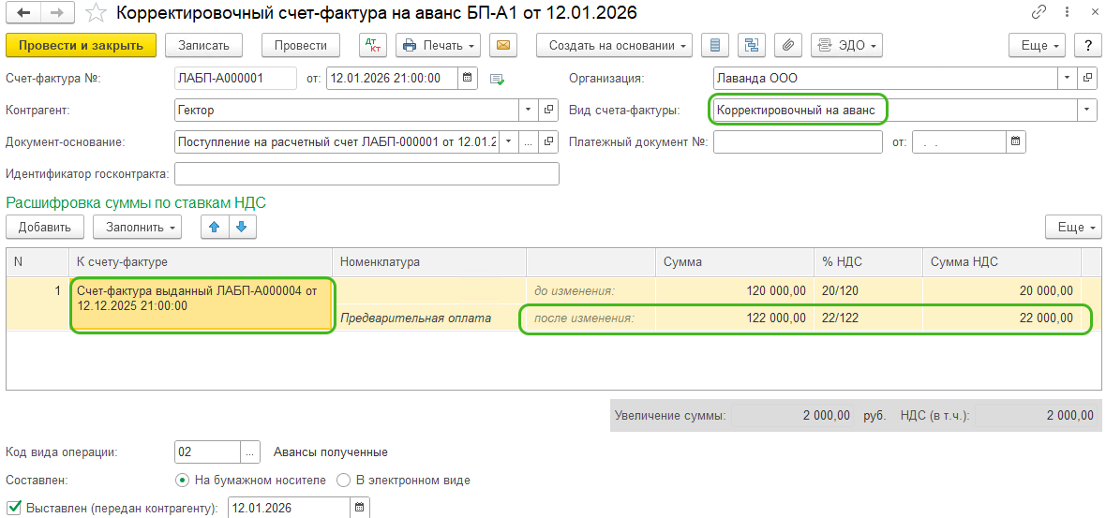Click Провести и закрыть button

coord(82,45)
